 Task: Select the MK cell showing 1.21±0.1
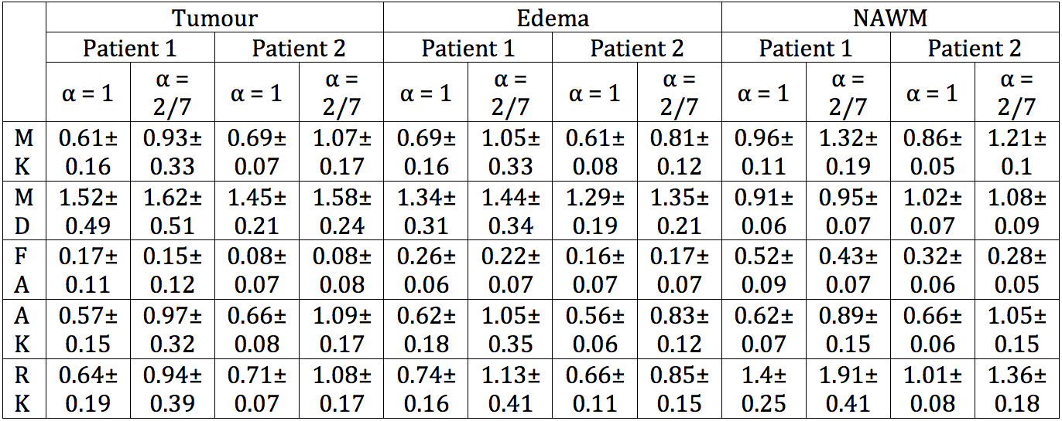click(1016, 152)
